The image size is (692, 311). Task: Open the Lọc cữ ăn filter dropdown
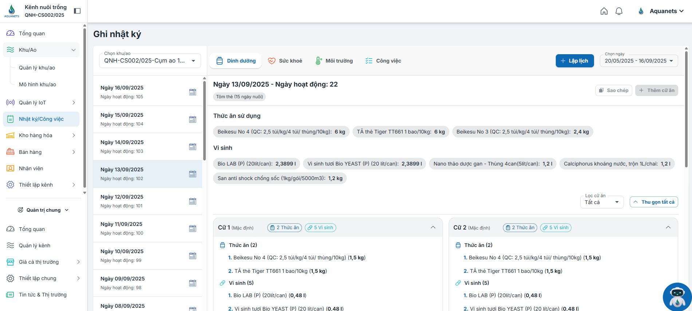(x=601, y=202)
